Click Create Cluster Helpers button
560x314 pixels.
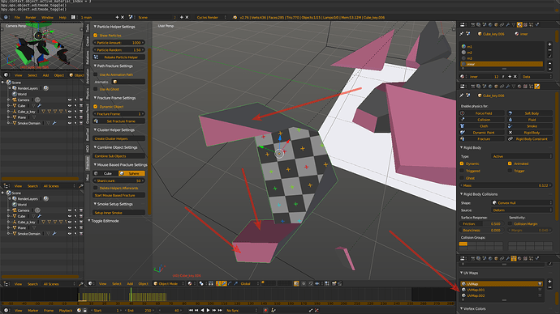coord(119,138)
